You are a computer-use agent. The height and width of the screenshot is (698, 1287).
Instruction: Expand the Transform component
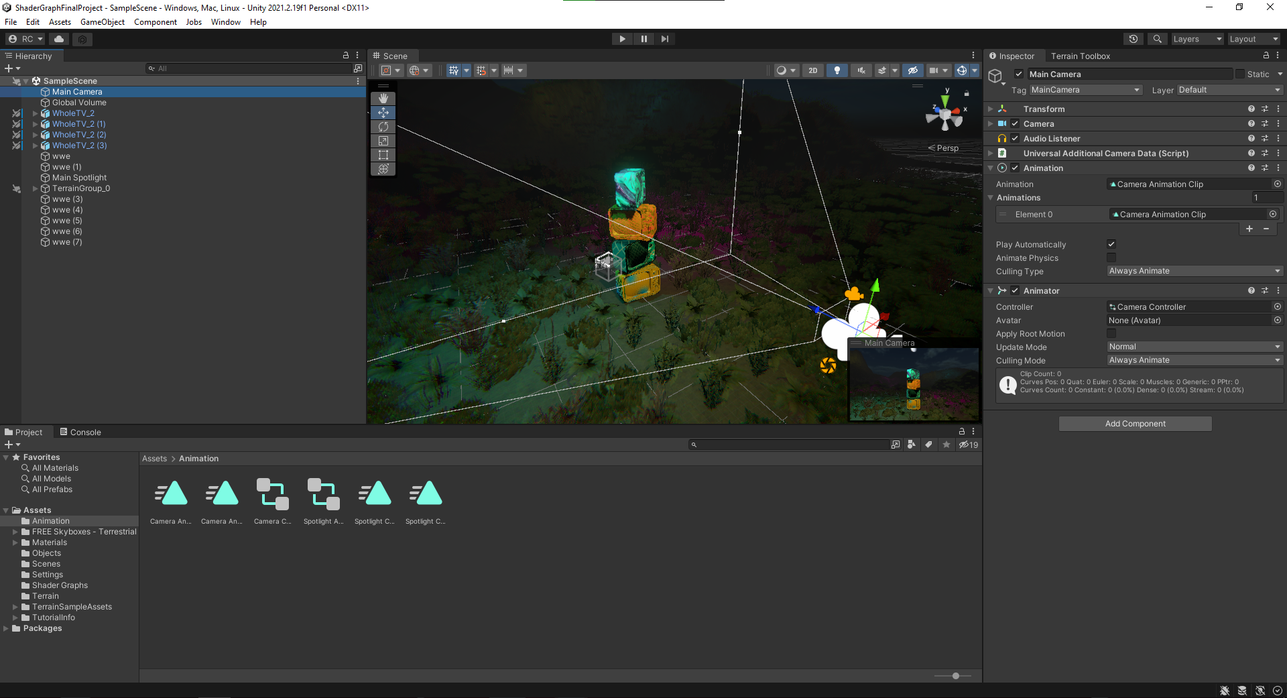[991, 109]
